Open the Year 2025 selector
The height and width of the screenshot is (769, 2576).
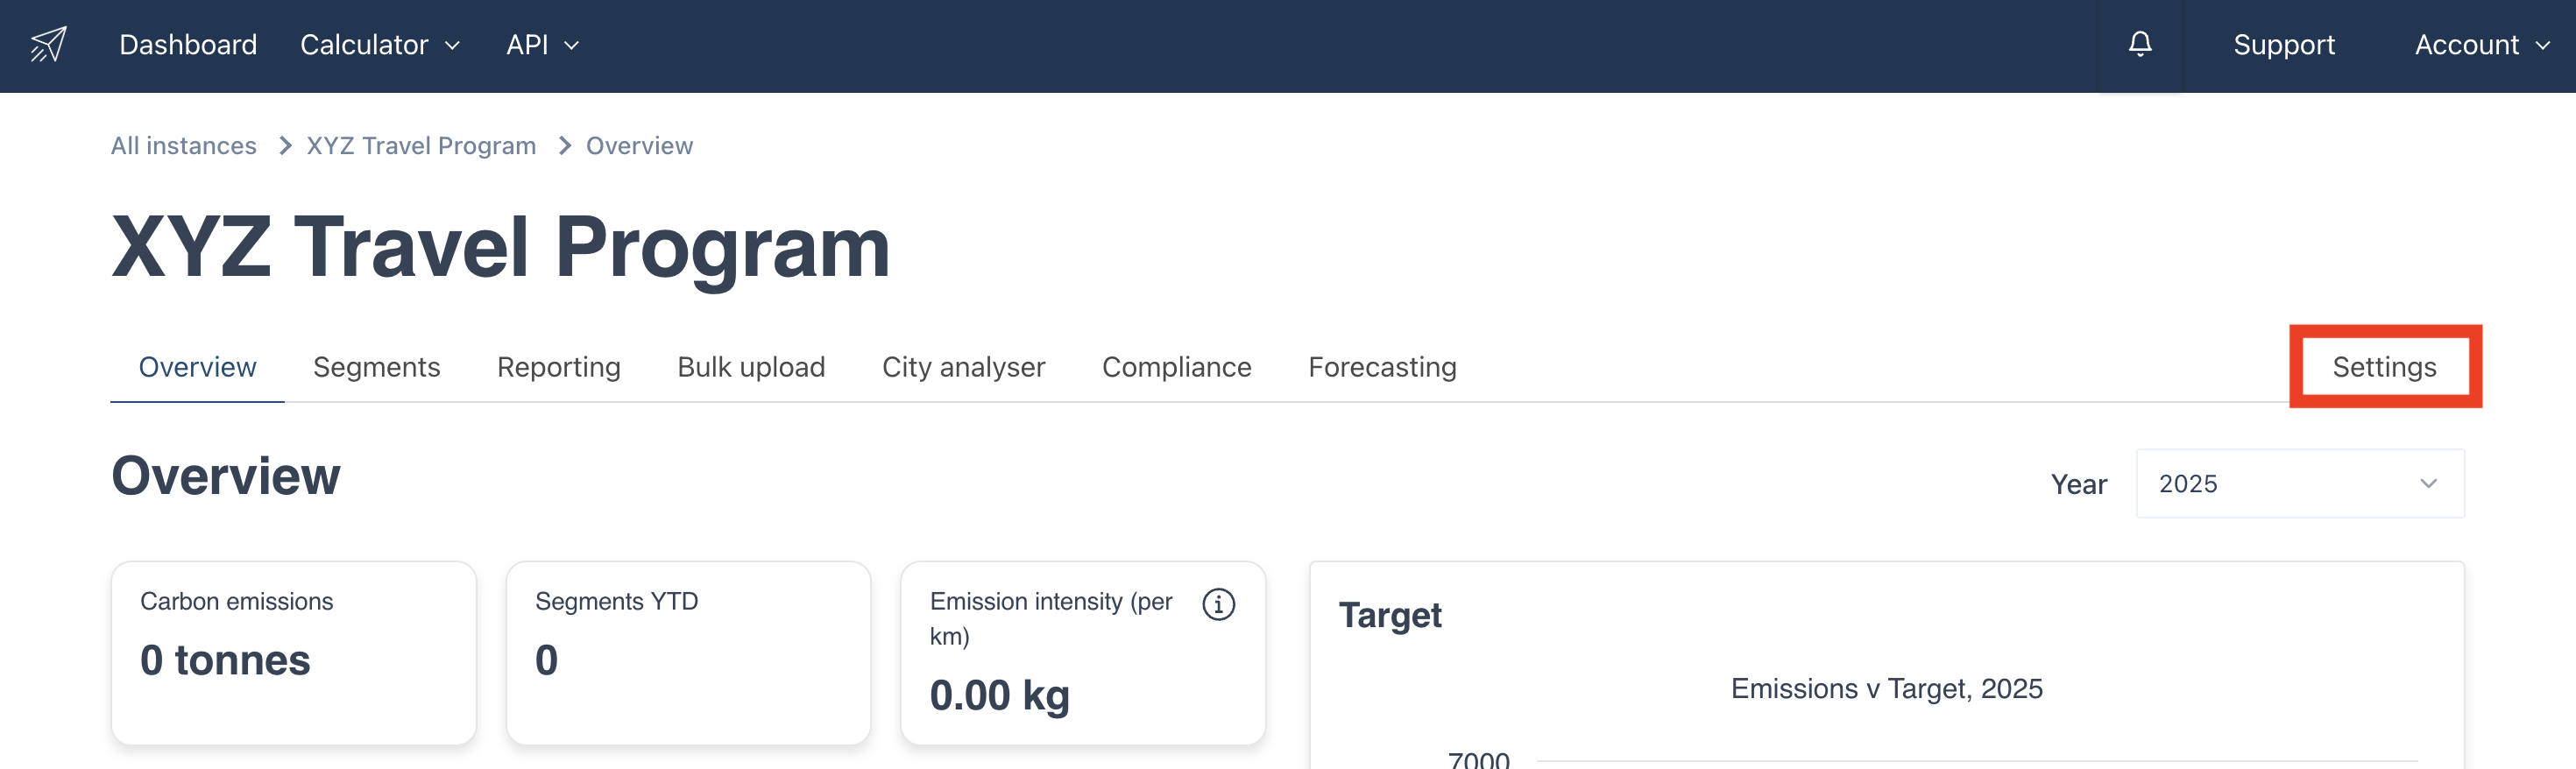(x=2299, y=484)
